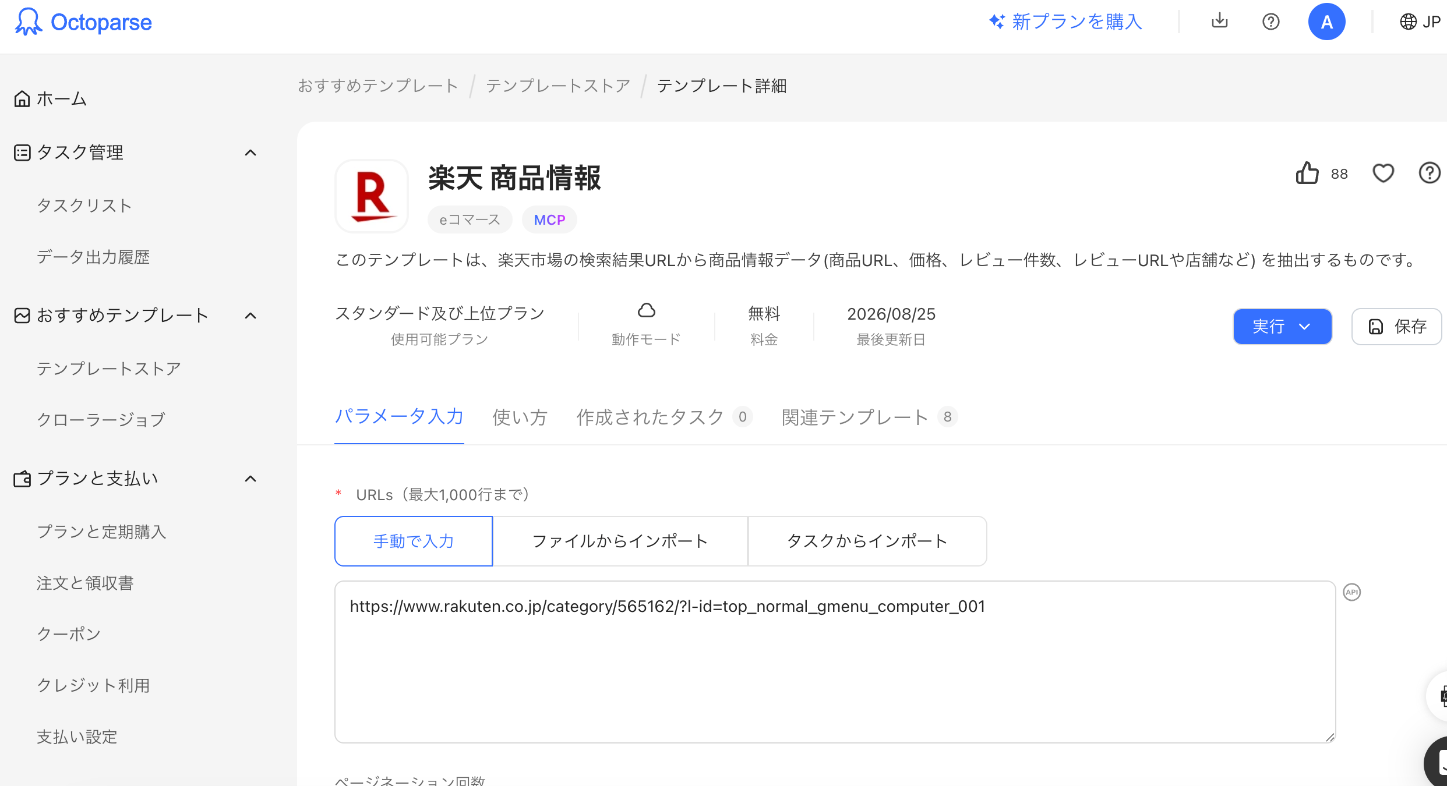Open the 実行 dropdown button

click(x=1282, y=327)
